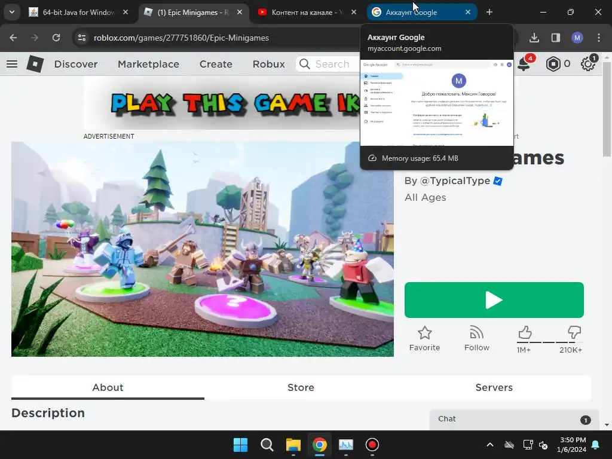Click the Roblox Search field
This screenshot has width=612, height=459.
[x=328, y=64]
